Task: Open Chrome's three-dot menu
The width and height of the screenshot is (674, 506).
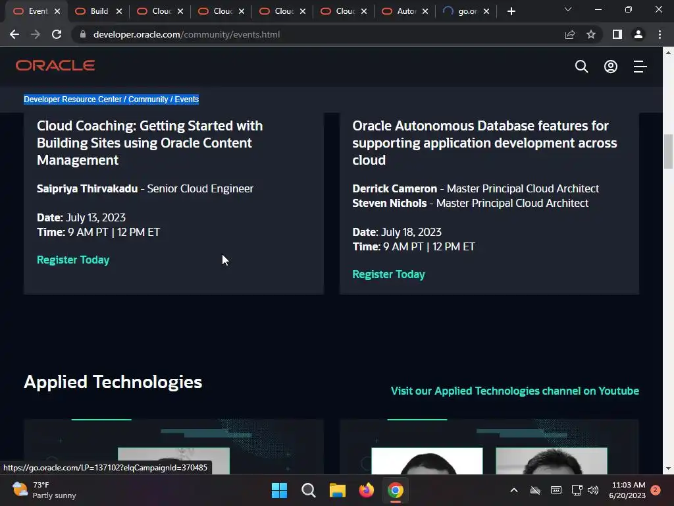Action: [x=660, y=34]
